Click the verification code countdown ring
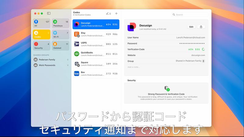Viewport: 244px width, 137px height. (x=203, y=49)
